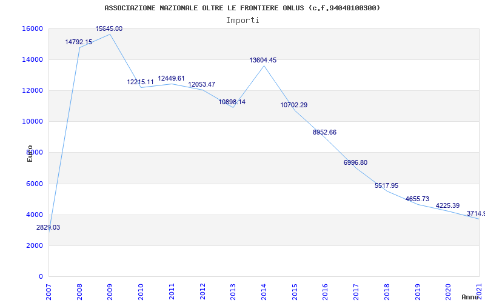This screenshot has width=485, height=303.
Task: Select the 8952.66 data label
Action: 324,132
